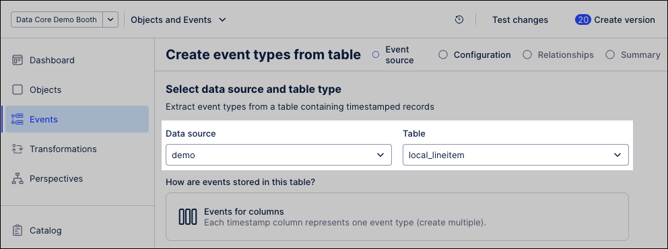Select the Configuration step radio
Screen dimensions: 668x249
(x=443, y=55)
